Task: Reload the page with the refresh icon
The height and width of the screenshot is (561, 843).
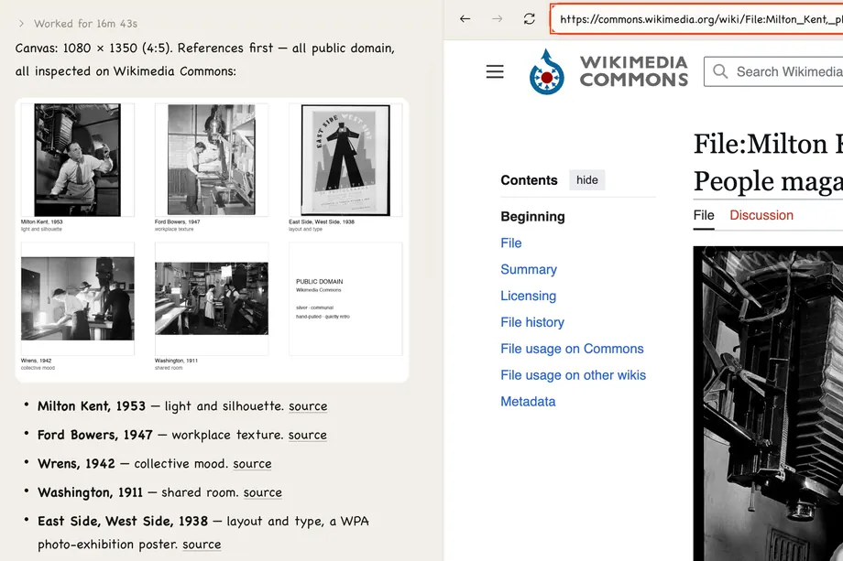Action: [530, 19]
